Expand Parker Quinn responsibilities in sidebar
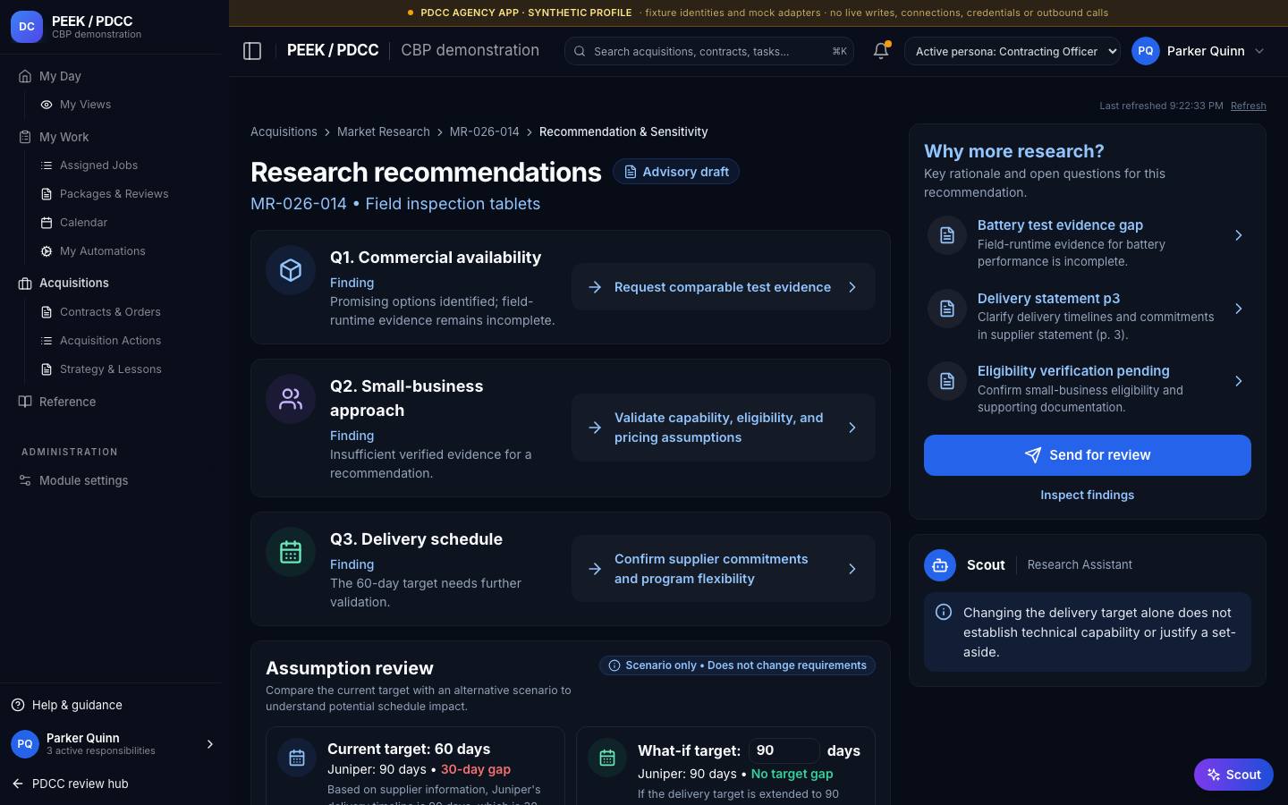The image size is (1288, 805). (210, 744)
